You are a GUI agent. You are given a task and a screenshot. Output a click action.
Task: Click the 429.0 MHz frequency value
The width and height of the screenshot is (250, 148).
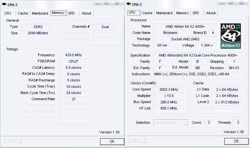[74, 55]
